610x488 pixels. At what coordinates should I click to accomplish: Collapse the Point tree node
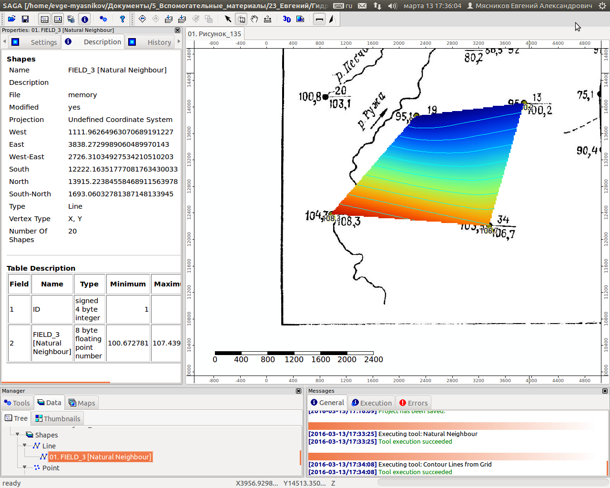pyautogui.click(x=25, y=468)
